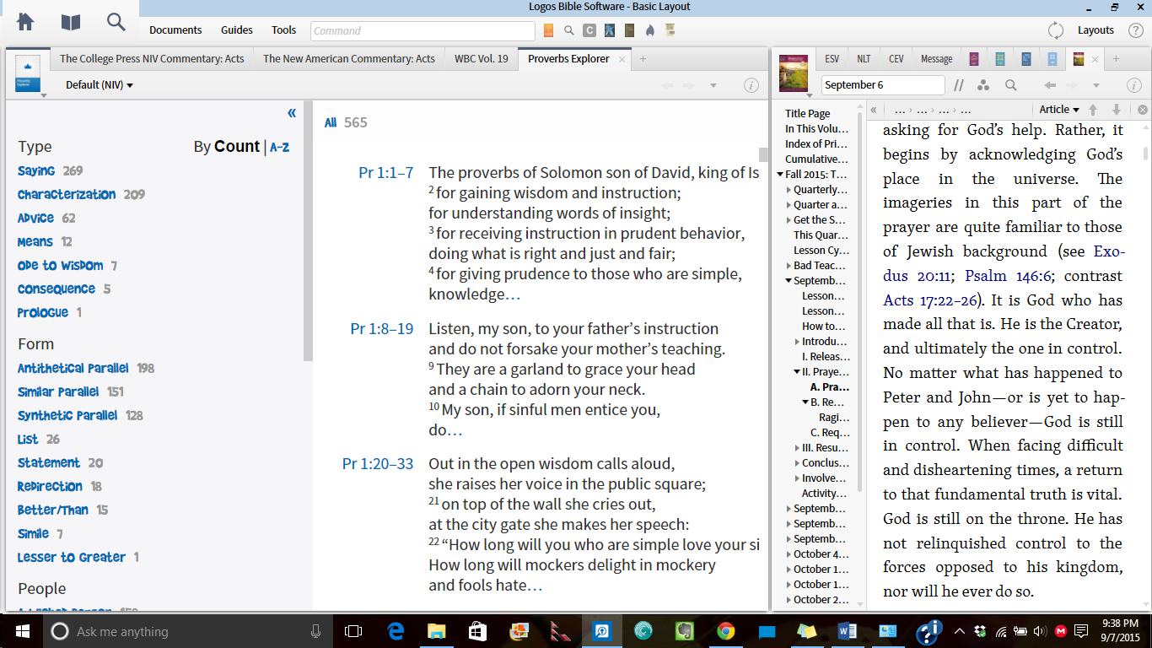Select October 4... in contents list

coord(821,554)
